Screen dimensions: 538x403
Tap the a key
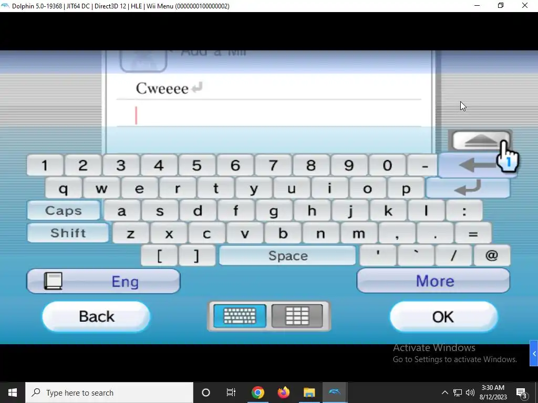click(x=122, y=211)
